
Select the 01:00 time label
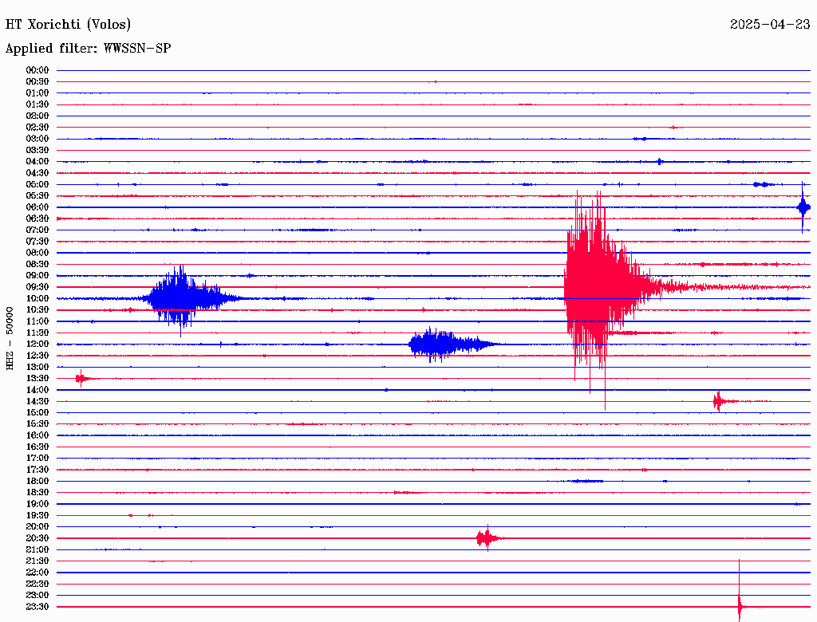(x=37, y=93)
